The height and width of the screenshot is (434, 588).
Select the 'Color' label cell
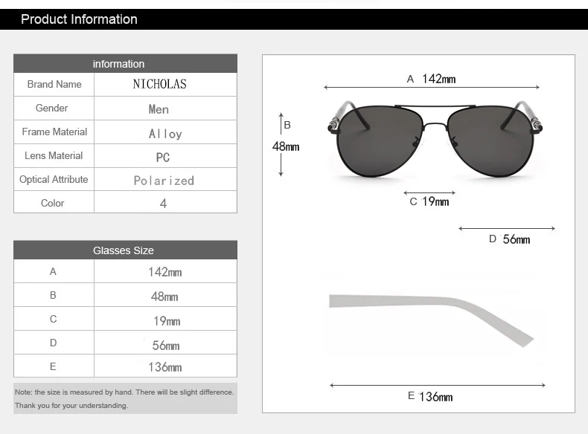point(54,202)
